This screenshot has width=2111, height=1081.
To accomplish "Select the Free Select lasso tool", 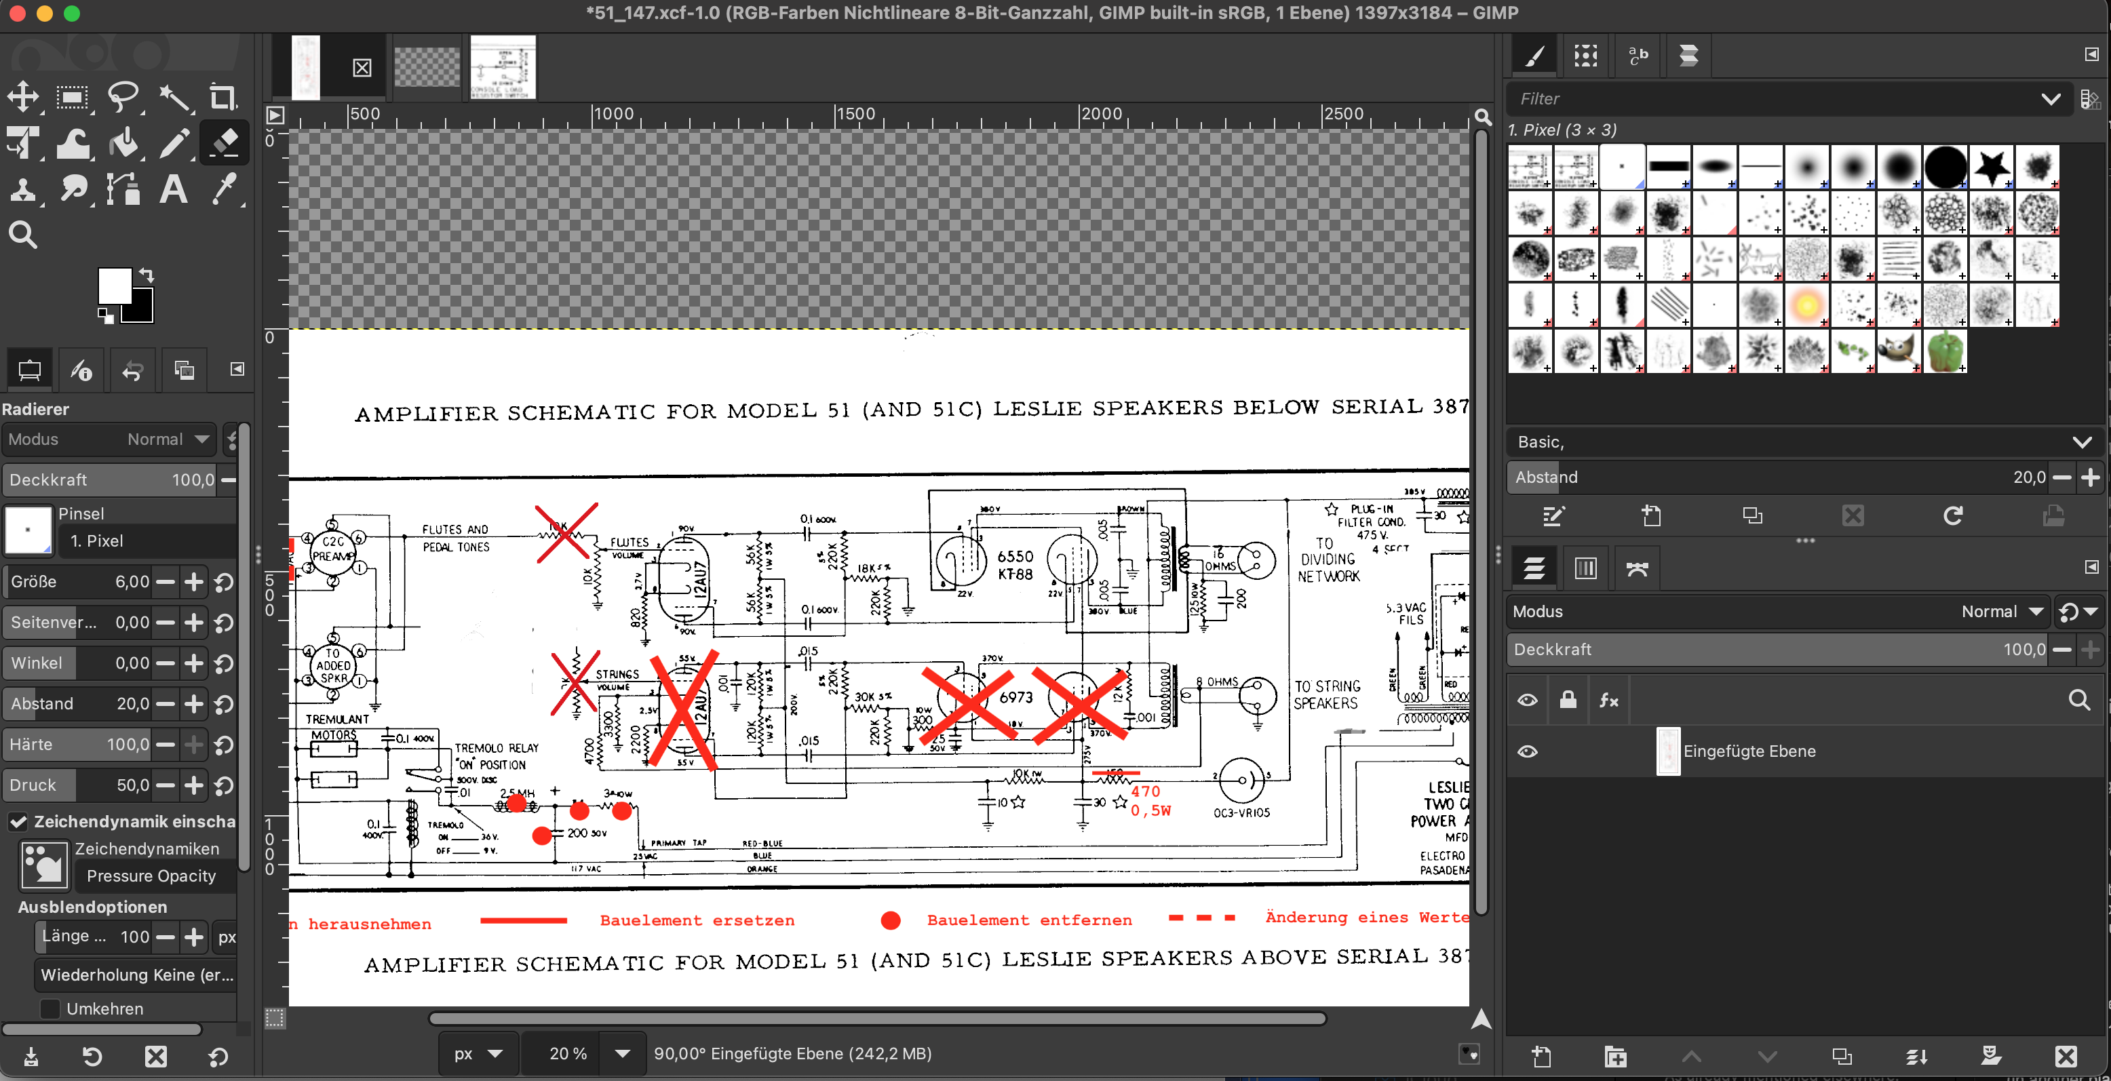I will point(123,98).
